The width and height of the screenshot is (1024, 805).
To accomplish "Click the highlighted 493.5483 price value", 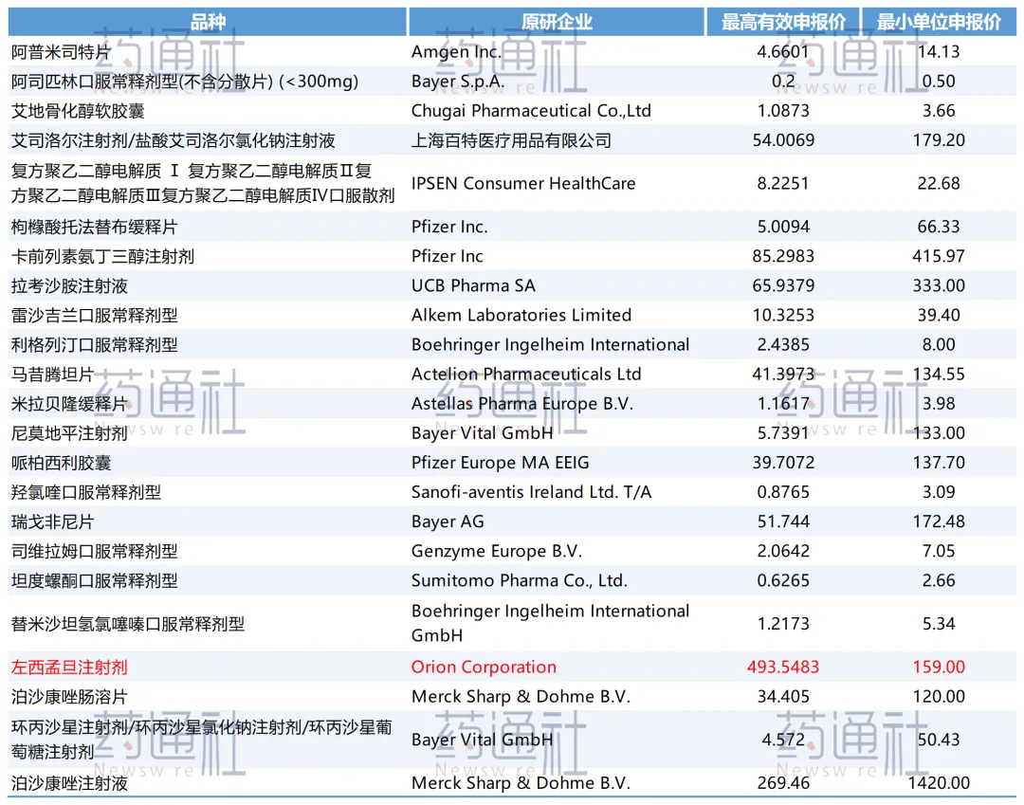I will pyautogui.click(x=782, y=668).
